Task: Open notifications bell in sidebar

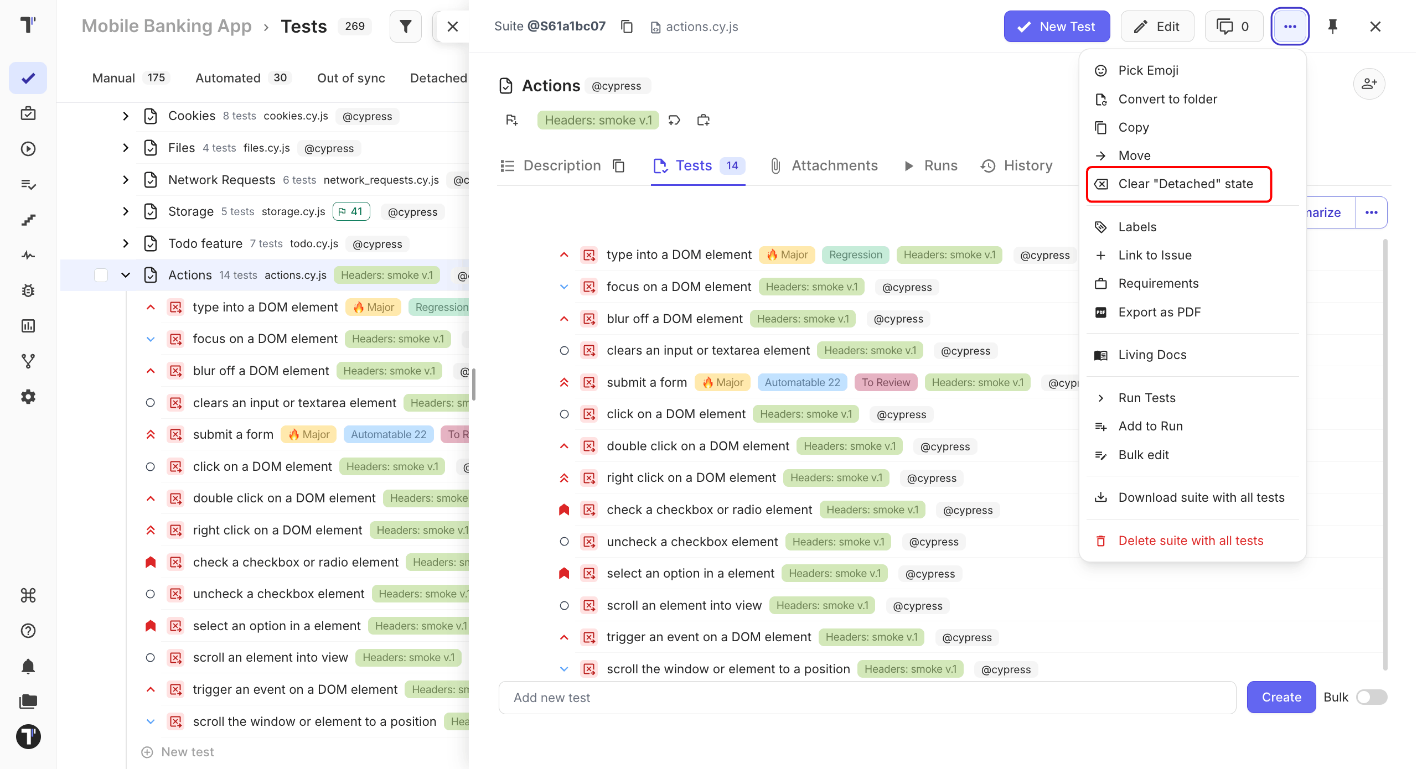Action: [28, 666]
